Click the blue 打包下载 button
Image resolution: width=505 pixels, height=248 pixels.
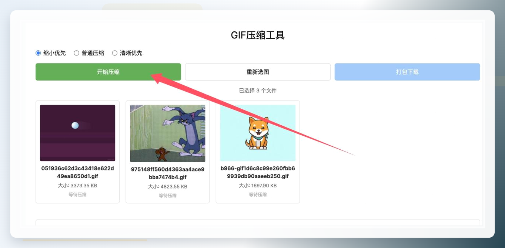click(x=407, y=72)
